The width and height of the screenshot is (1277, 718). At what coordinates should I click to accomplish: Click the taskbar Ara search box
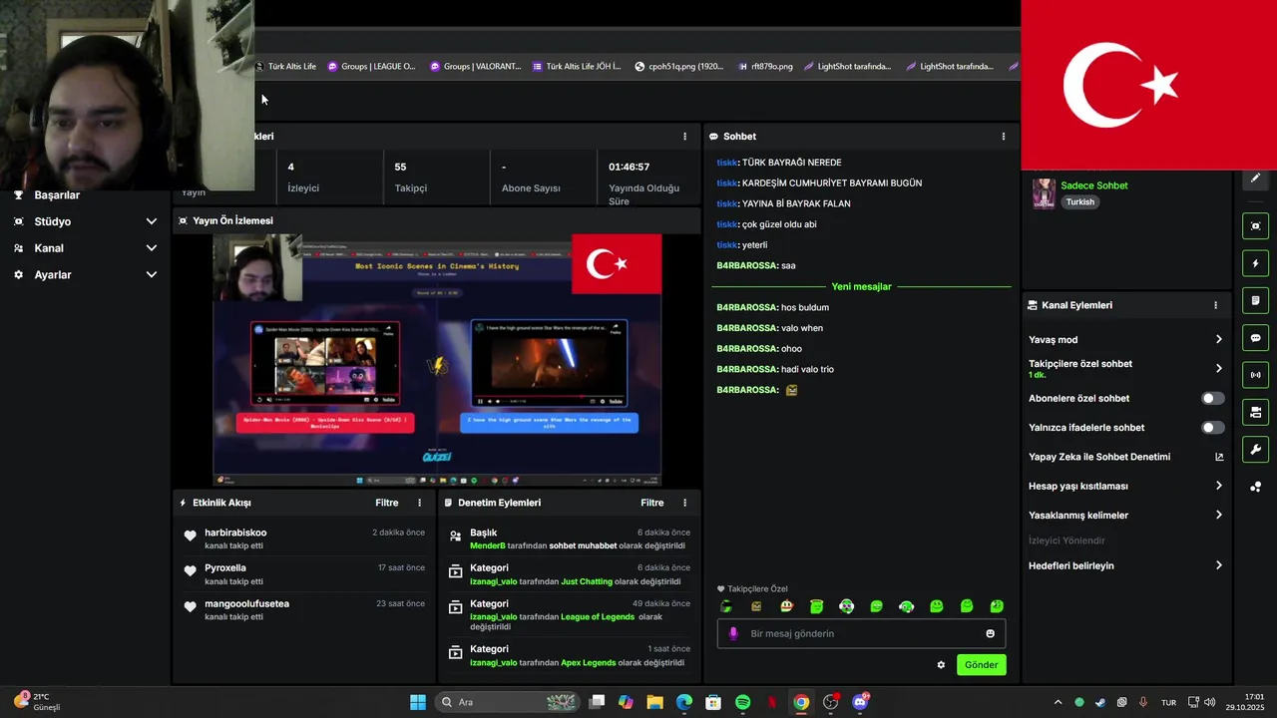[509, 702]
